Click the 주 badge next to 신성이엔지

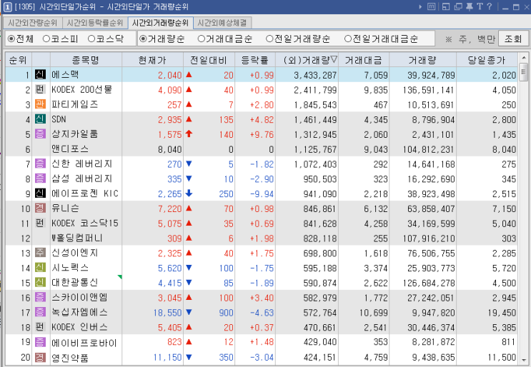tap(40, 253)
